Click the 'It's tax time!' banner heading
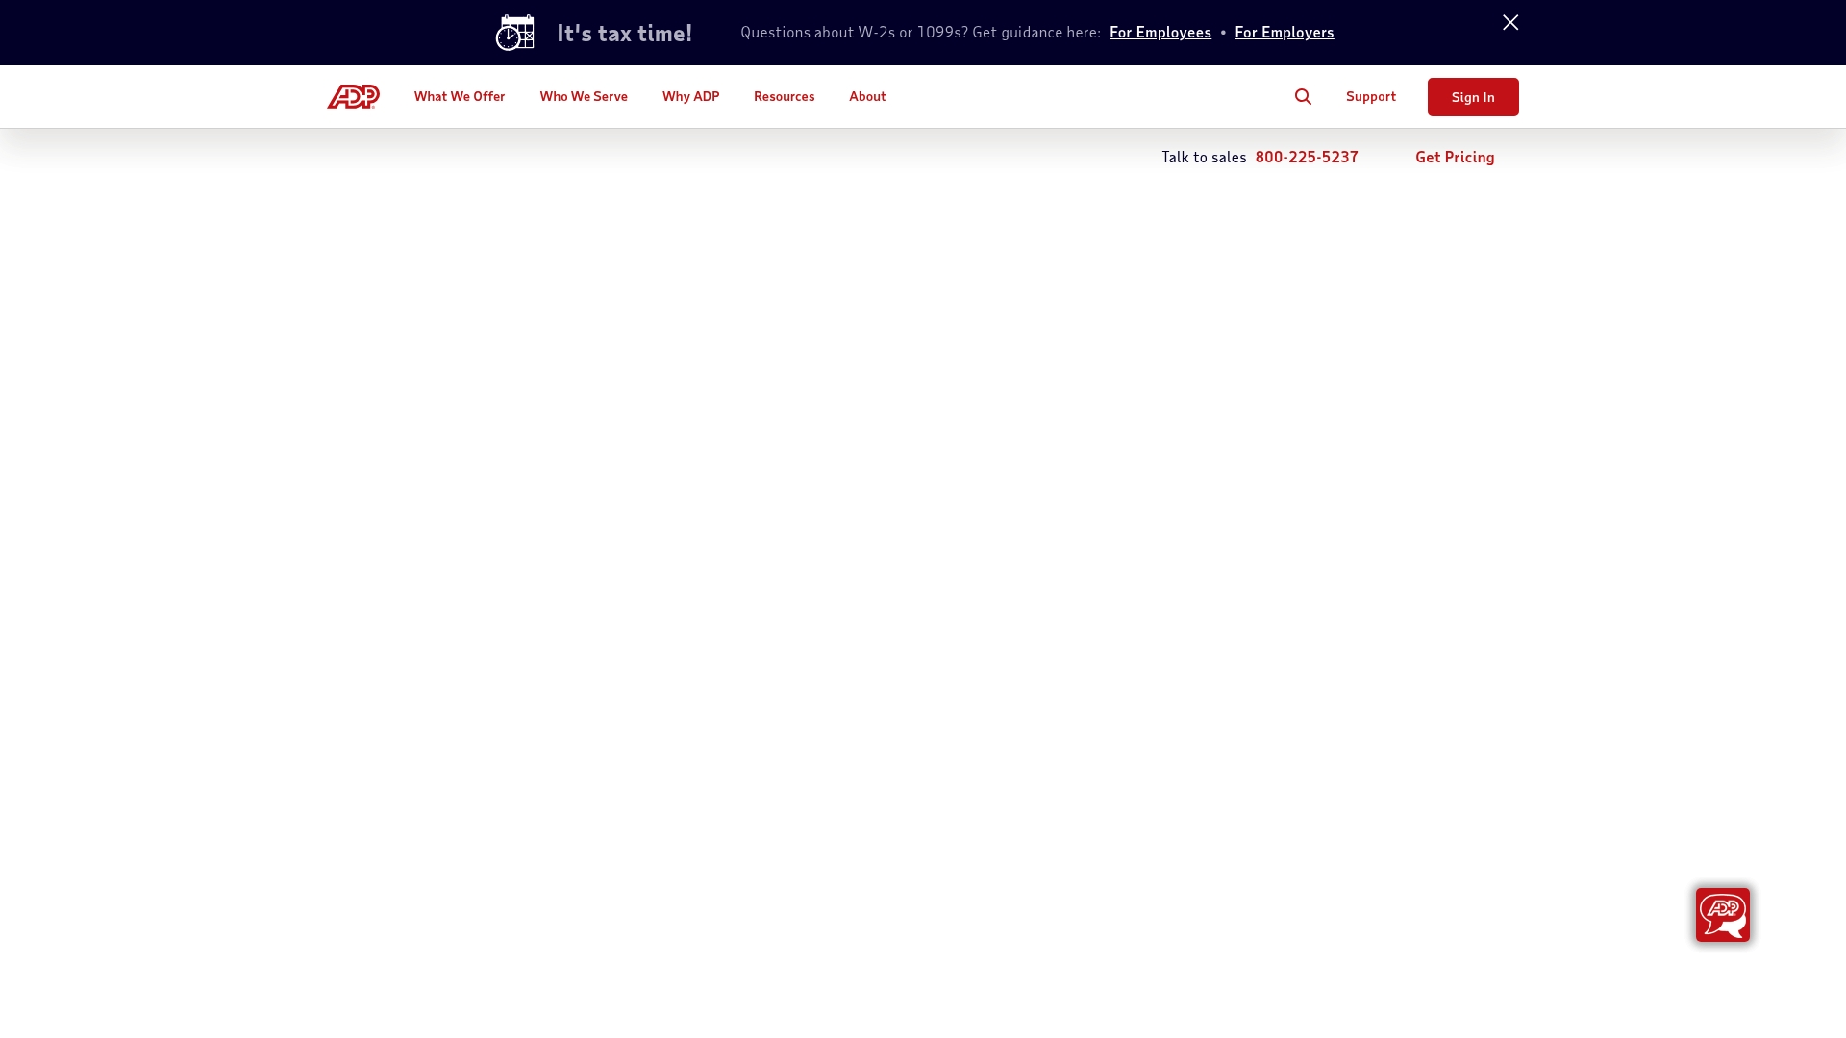Viewport: 1846px width, 1038px height. click(624, 32)
